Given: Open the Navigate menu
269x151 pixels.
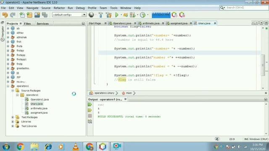Looking at the screenshot, I should tap(32, 8).
